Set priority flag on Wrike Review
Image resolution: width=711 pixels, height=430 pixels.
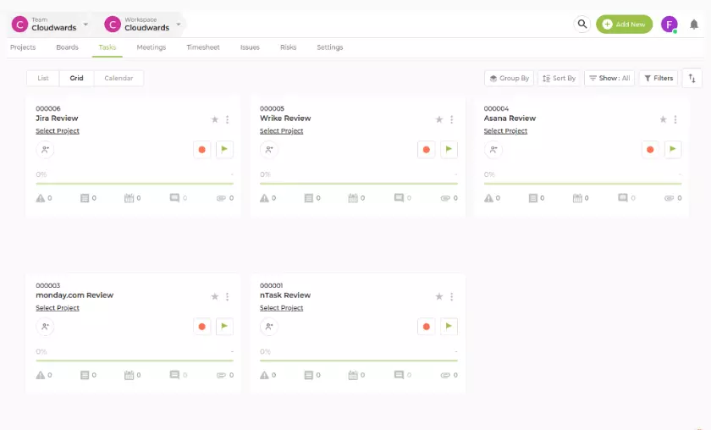449,149
